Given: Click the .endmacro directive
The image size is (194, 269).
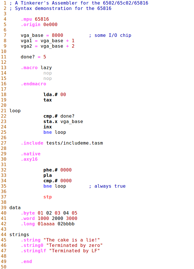Looking at the screenshot, I should click(x=33, y=84).
